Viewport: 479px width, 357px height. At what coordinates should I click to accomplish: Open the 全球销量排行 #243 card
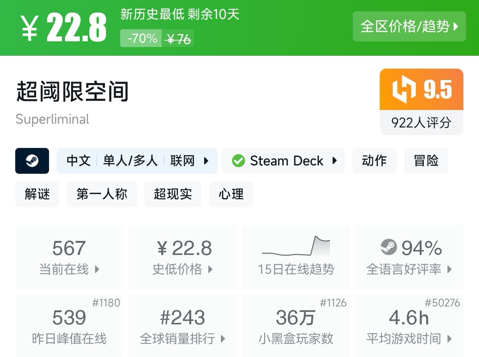183,326
